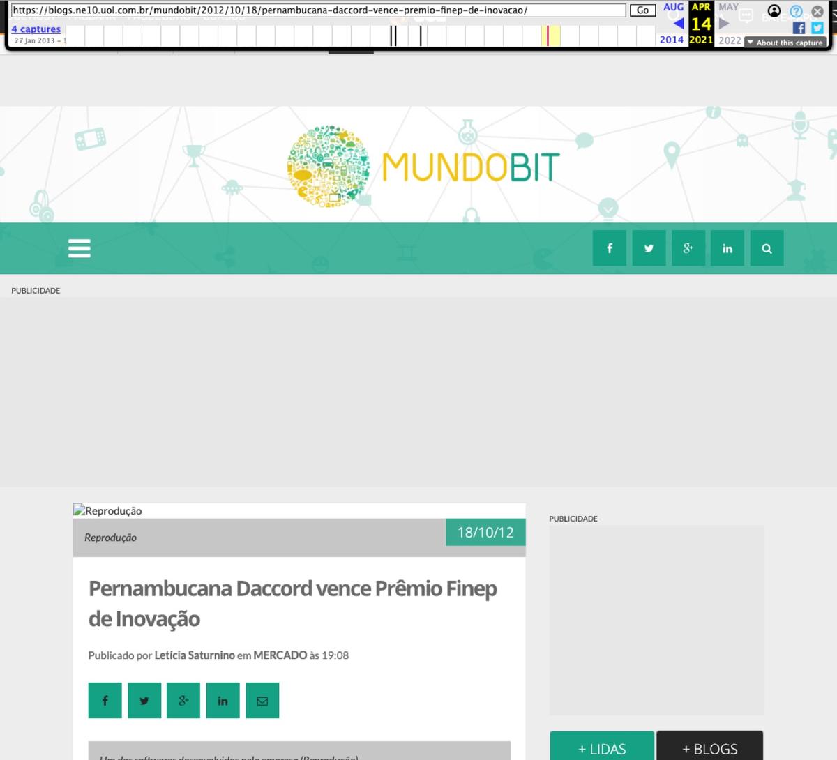Share article on LinkedIn below byline
The image size is (837, 760).
pyautogui.click(x=223, y=701)
